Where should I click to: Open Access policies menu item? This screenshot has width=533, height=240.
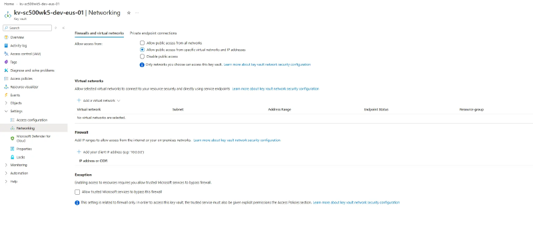pyautogui.click(x=21, y=78)
